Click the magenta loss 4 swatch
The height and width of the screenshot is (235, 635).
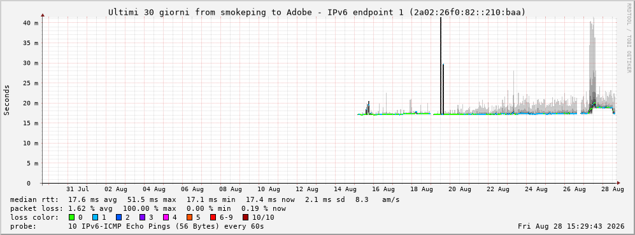pos(166,218)
